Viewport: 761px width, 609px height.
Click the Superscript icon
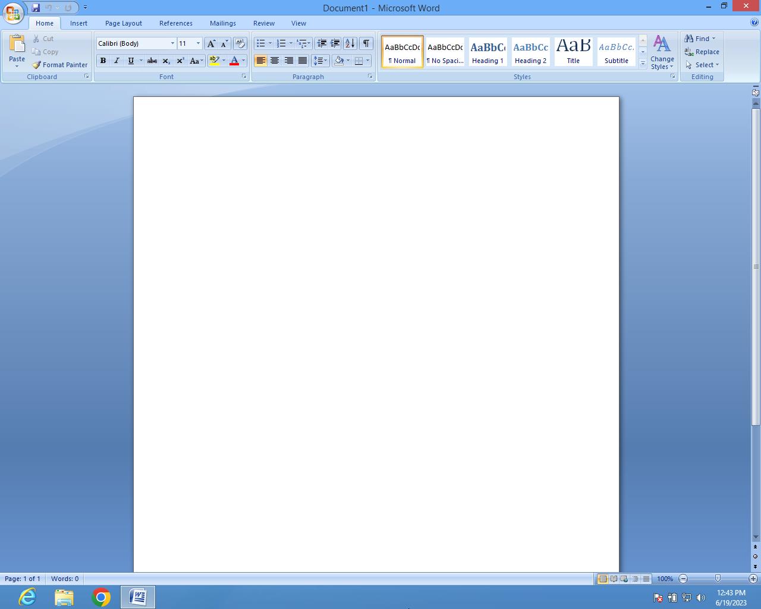[x=180, y=61]
